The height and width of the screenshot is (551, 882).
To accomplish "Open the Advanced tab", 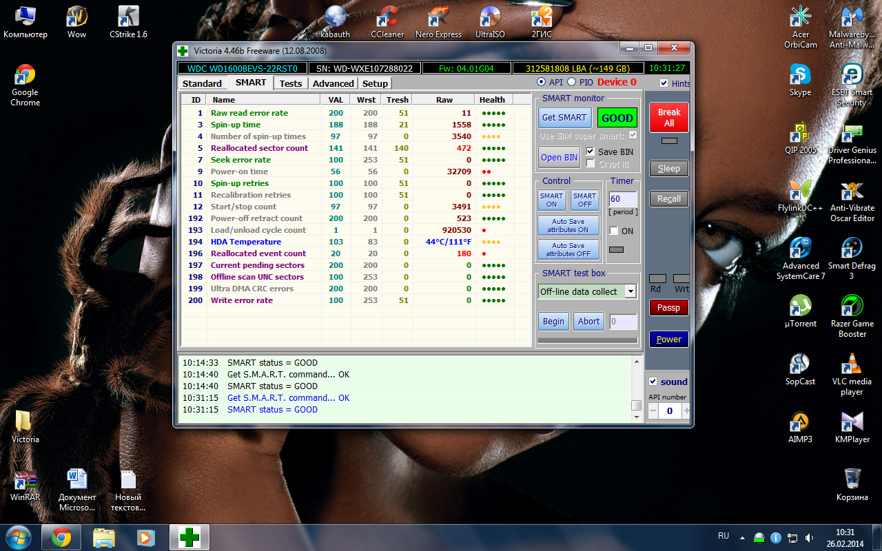I will pyautogui.click(x=334, y=83).
